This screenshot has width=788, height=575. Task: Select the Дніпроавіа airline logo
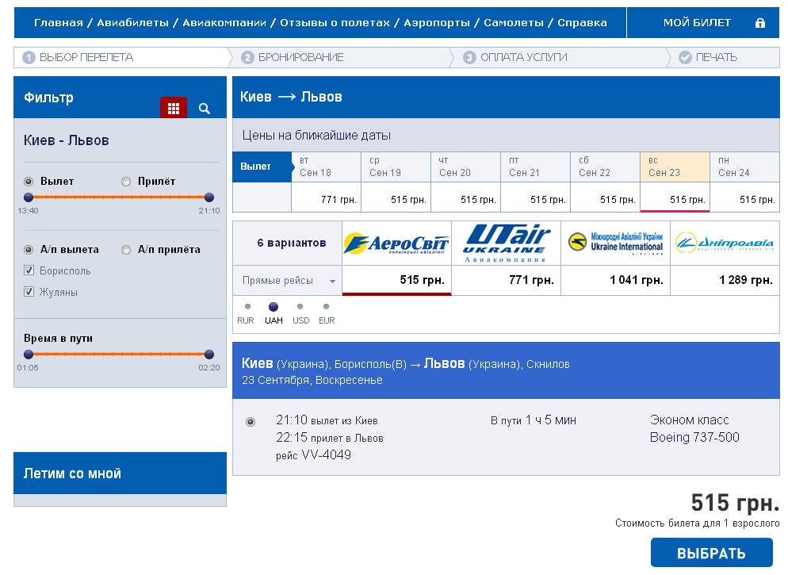[x=725, y=243]
